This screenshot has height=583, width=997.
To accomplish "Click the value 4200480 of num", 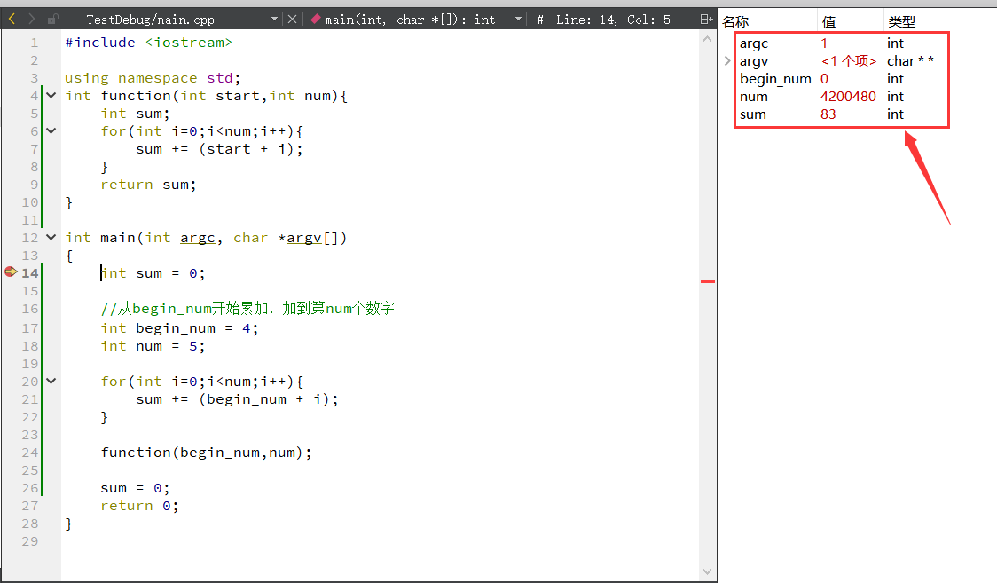I will pyautogui.click(x=848, y=97).
